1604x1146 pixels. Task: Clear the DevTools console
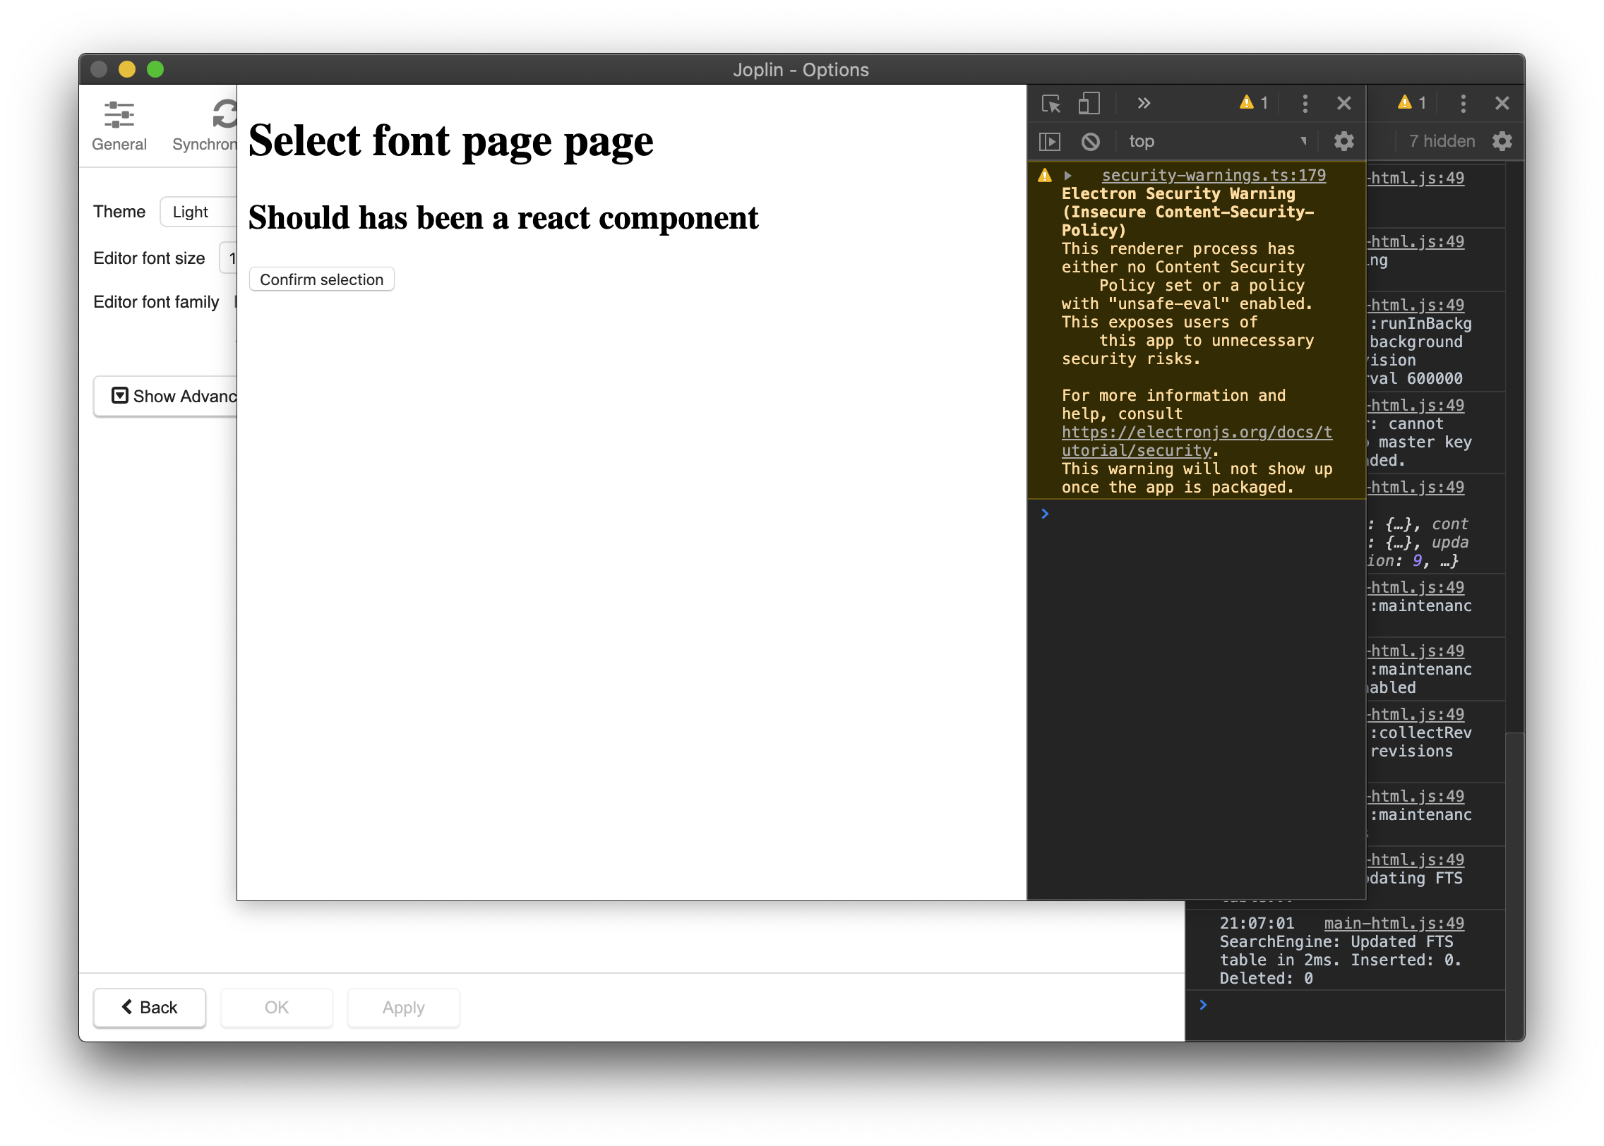(1089, 141)
